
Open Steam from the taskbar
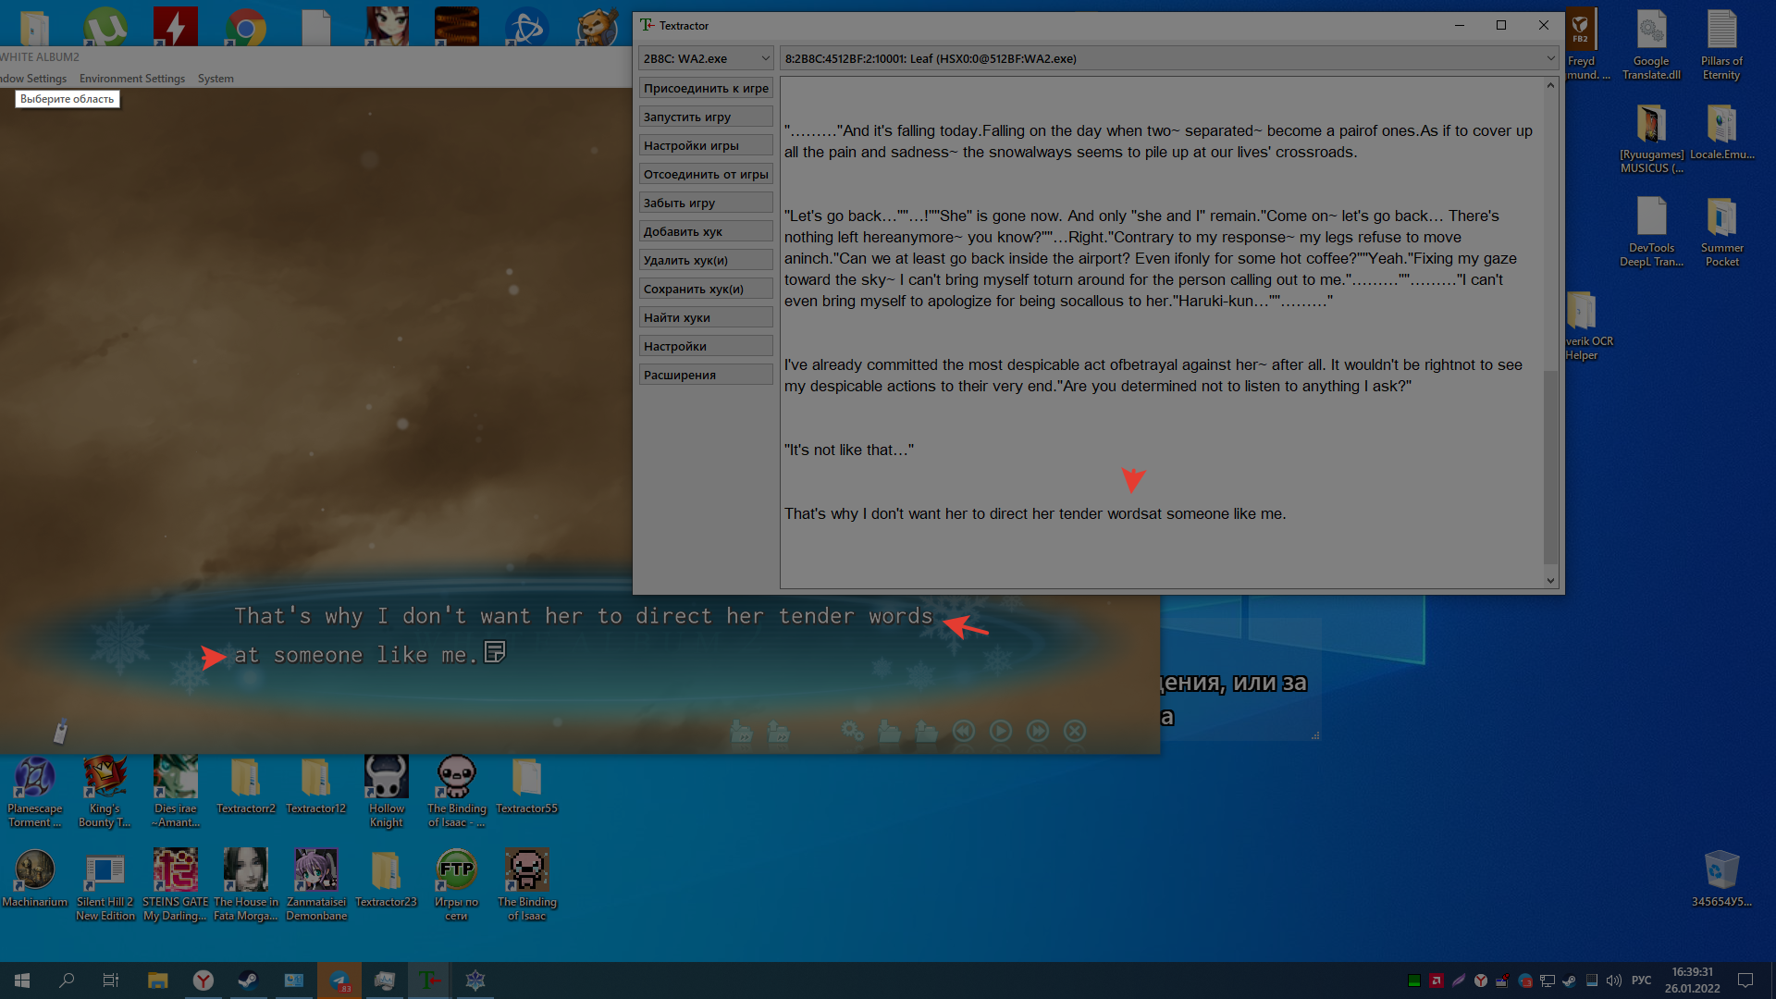[248, 980]
